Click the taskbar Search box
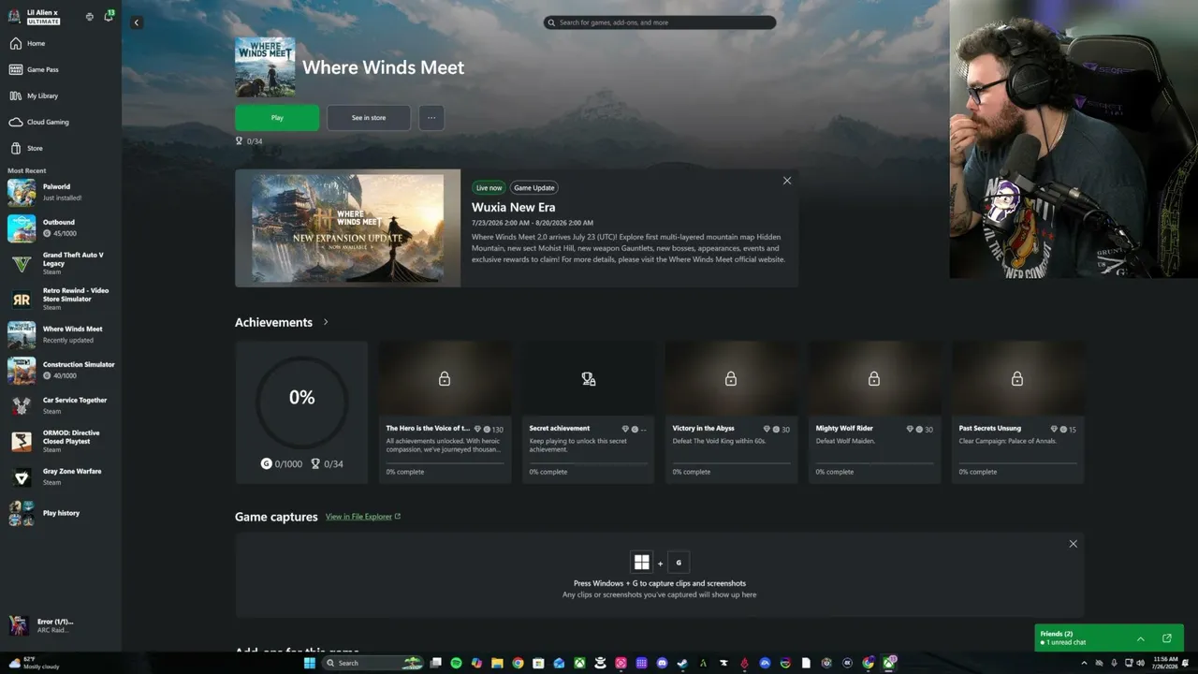This screenshot has height=674, width=1198. click(373, 663)
